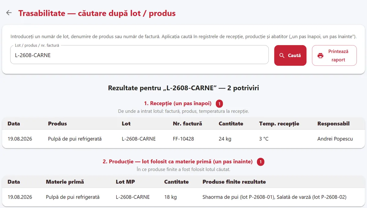Click Pulpă de pui refrigerată under Materie primă

click(x=73, y=197)
